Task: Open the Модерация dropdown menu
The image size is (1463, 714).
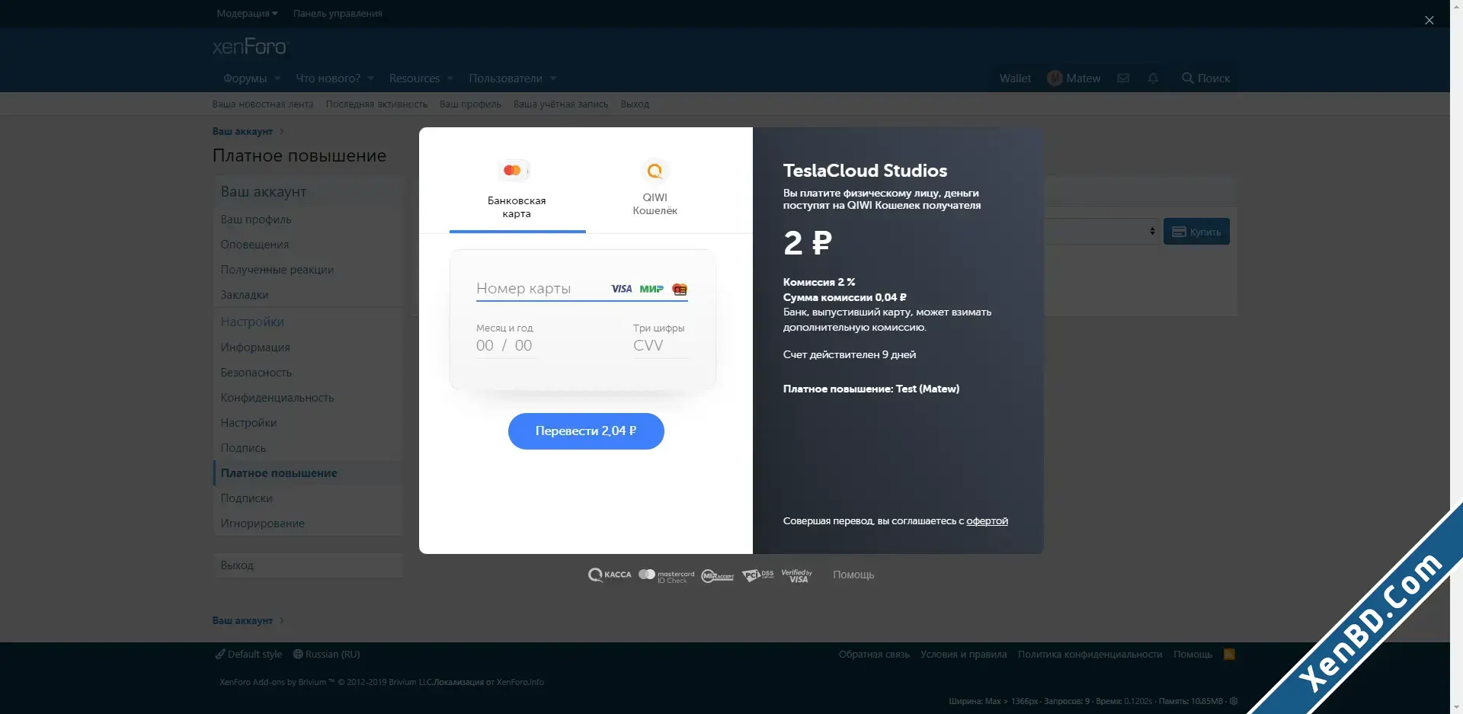Action: (x=247, y=13)
